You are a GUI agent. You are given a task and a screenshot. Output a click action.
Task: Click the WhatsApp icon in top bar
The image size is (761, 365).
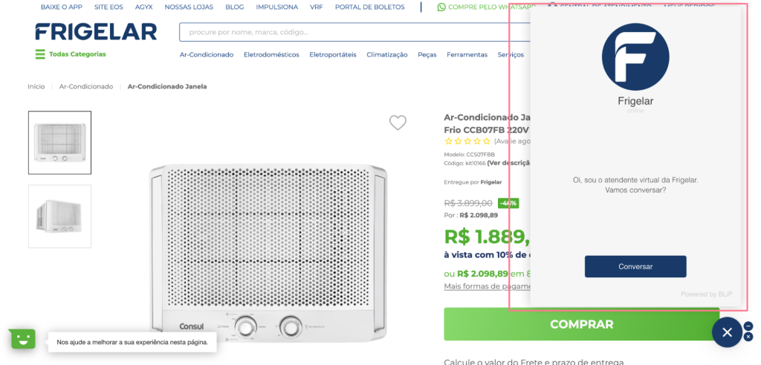pyautogui.click(x=441, y=7)
